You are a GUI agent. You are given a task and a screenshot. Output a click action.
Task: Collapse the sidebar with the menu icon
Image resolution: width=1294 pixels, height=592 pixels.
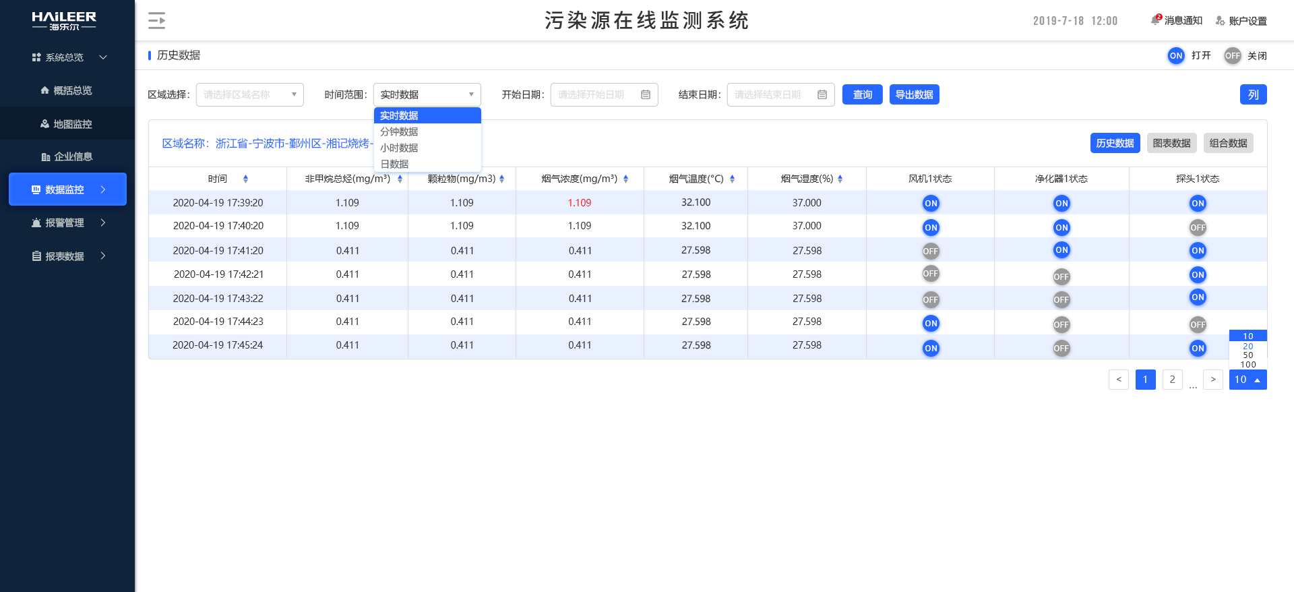(x=156, y=20)
